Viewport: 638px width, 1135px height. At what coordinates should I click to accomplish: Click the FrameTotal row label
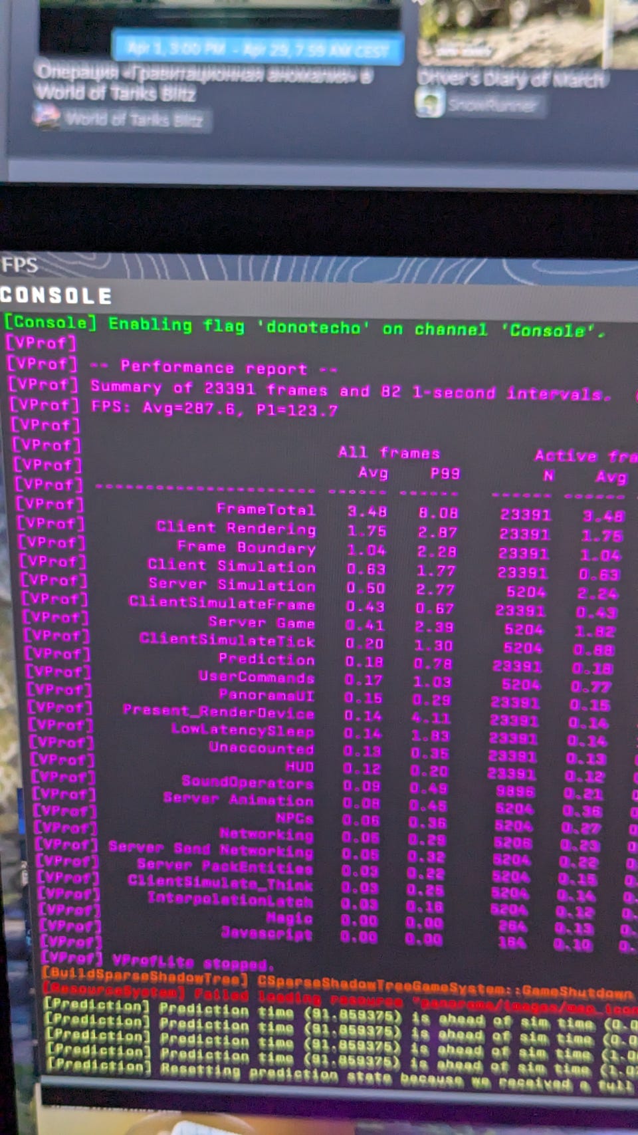[x=266, y=509]
